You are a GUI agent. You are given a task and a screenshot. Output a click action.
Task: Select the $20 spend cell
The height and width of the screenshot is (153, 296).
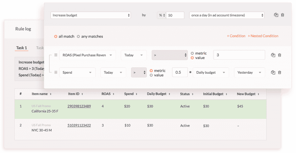[127, 106]
